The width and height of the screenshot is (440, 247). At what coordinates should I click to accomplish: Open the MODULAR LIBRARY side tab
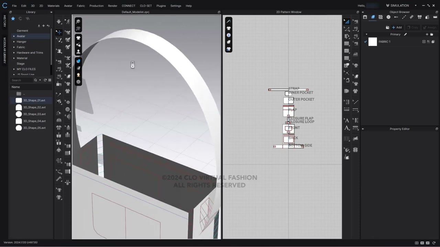(4, 50)
